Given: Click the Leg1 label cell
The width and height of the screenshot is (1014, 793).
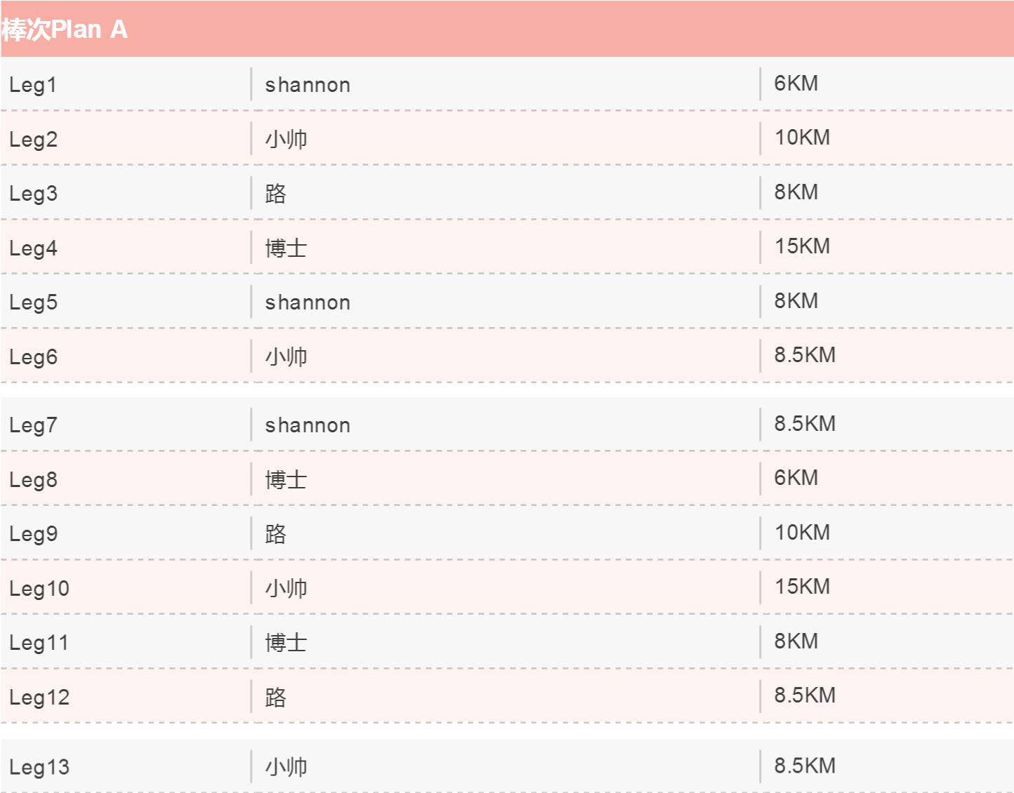Looking at the screenshot, I should pos(33,85).
